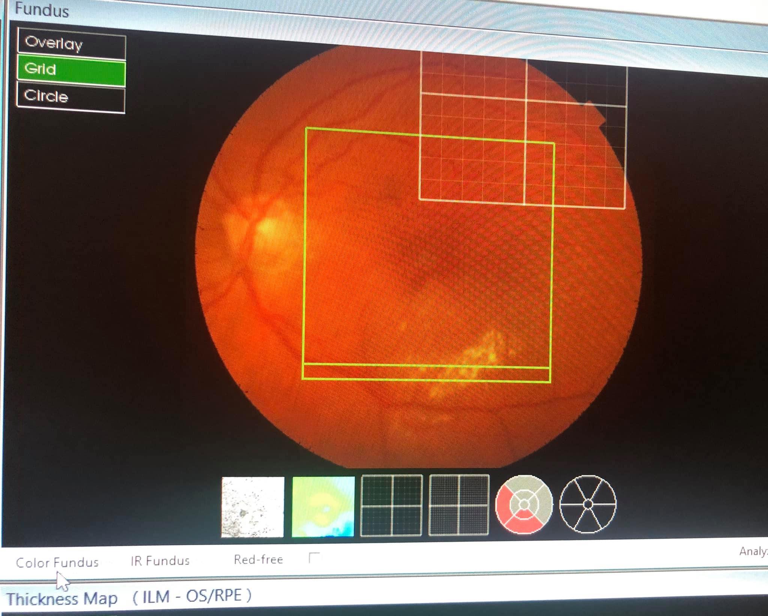The width and height of the screenshot is (768, 616).
Task: Open the white speckled shadowgram thumbnail
Action: point(253,507)
